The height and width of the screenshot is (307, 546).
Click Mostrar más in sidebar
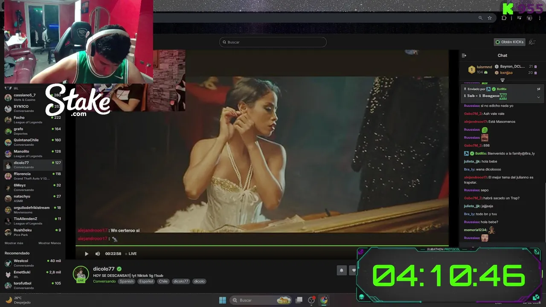14,243
